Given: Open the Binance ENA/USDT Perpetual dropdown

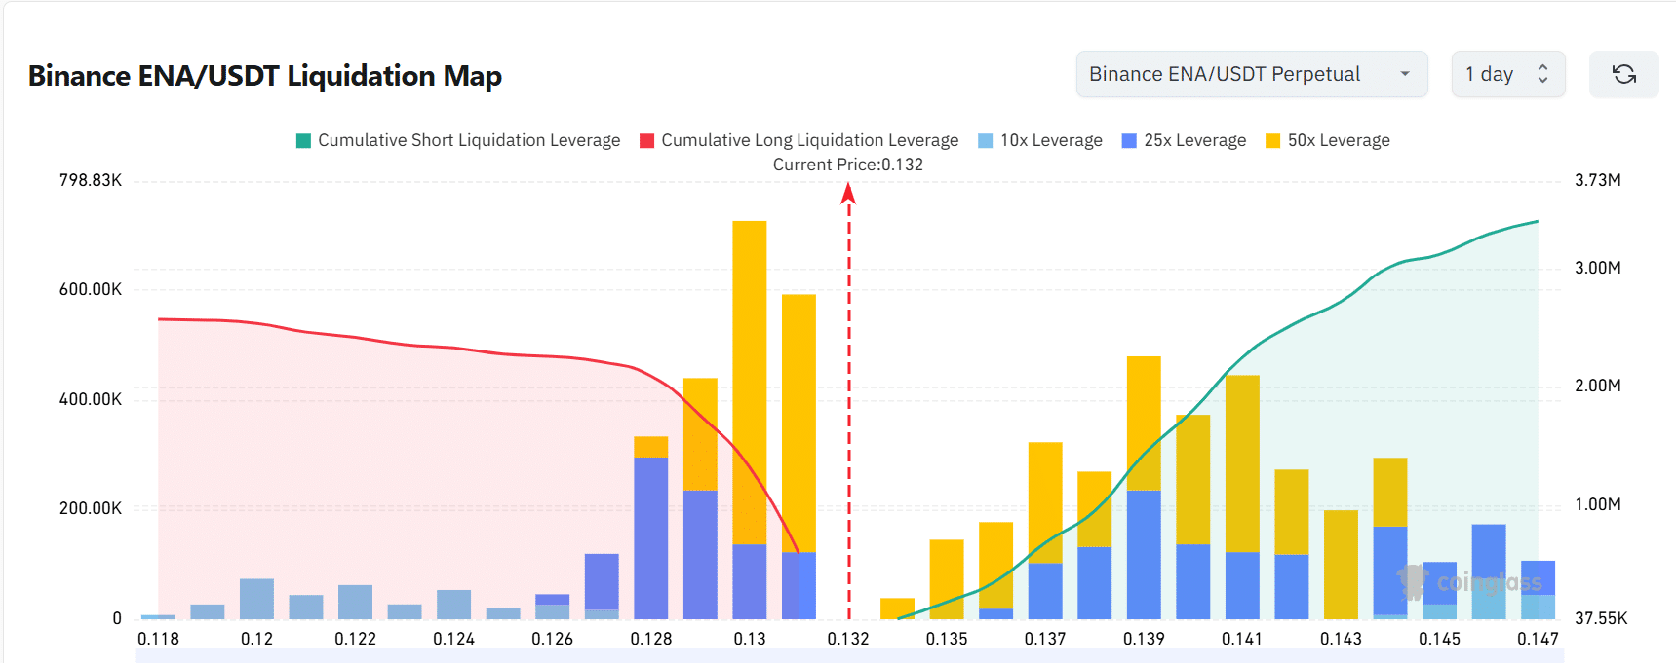Looking at the screenshot, I should [1251, 74].
